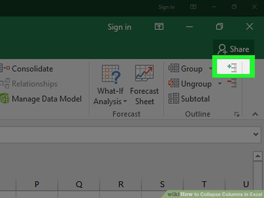Click the Forecast Sheet button
The image size is (264, 198).
pos(144,85)
